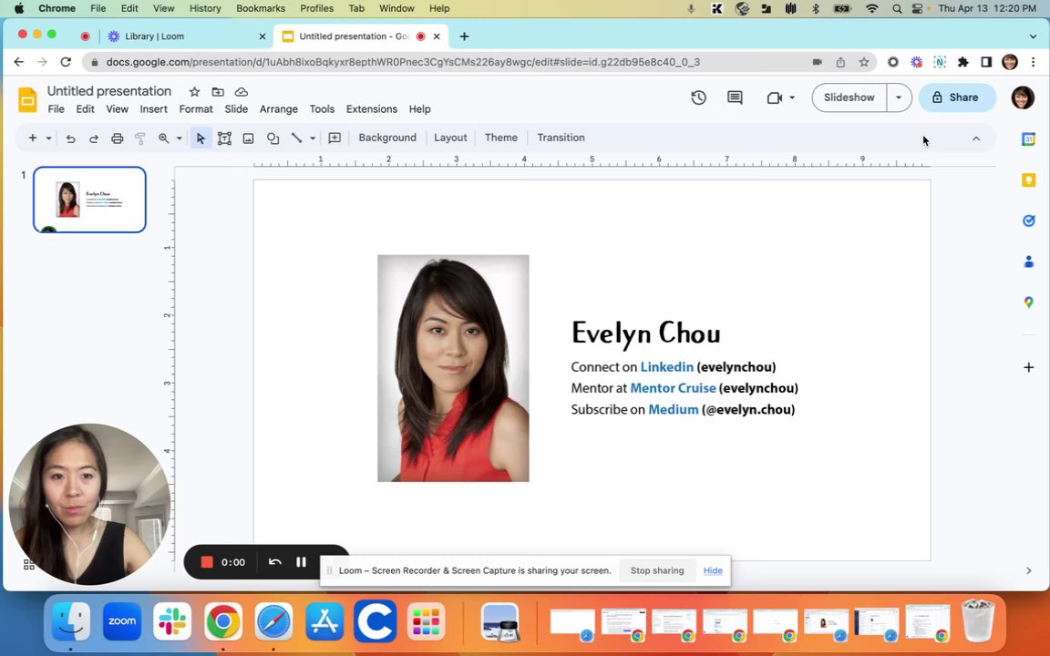This screenshot has height=656, width=1050.
Task: Bookmark this page with star icon
Action: 864,62
